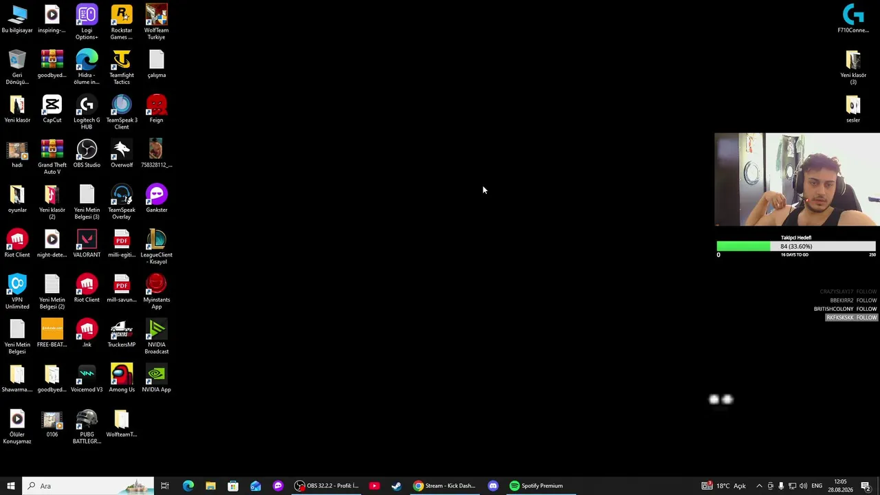This screenshot has height=495, width=880.
Task: Select the Geri Dönüşüm recycle bin icon
Action: 17,67
